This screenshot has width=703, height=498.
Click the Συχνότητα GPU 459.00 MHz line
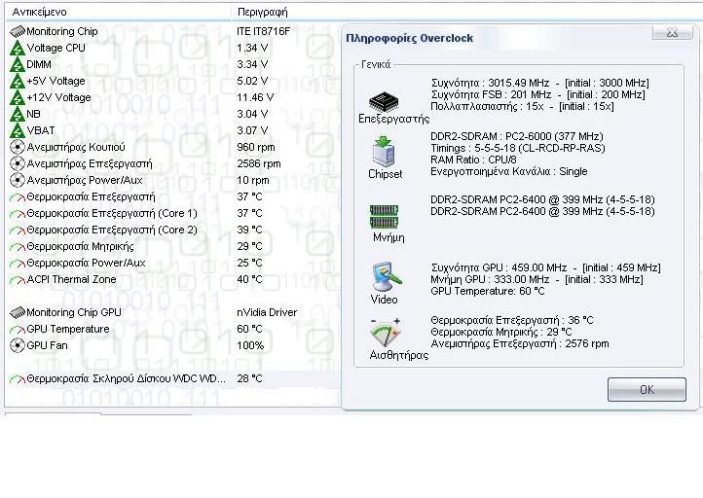pyautogui.click(x=545, y=267)
